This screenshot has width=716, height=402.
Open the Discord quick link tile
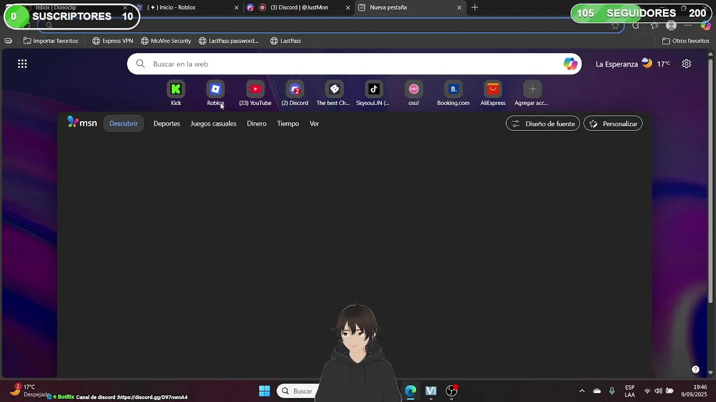295,94
